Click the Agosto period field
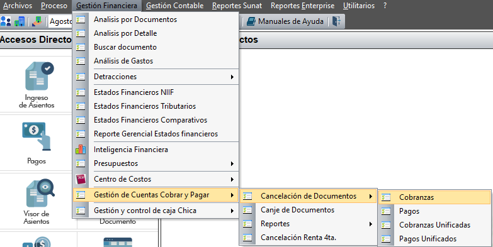The height and width of the screenshot is (247, 493). [60, 21]
